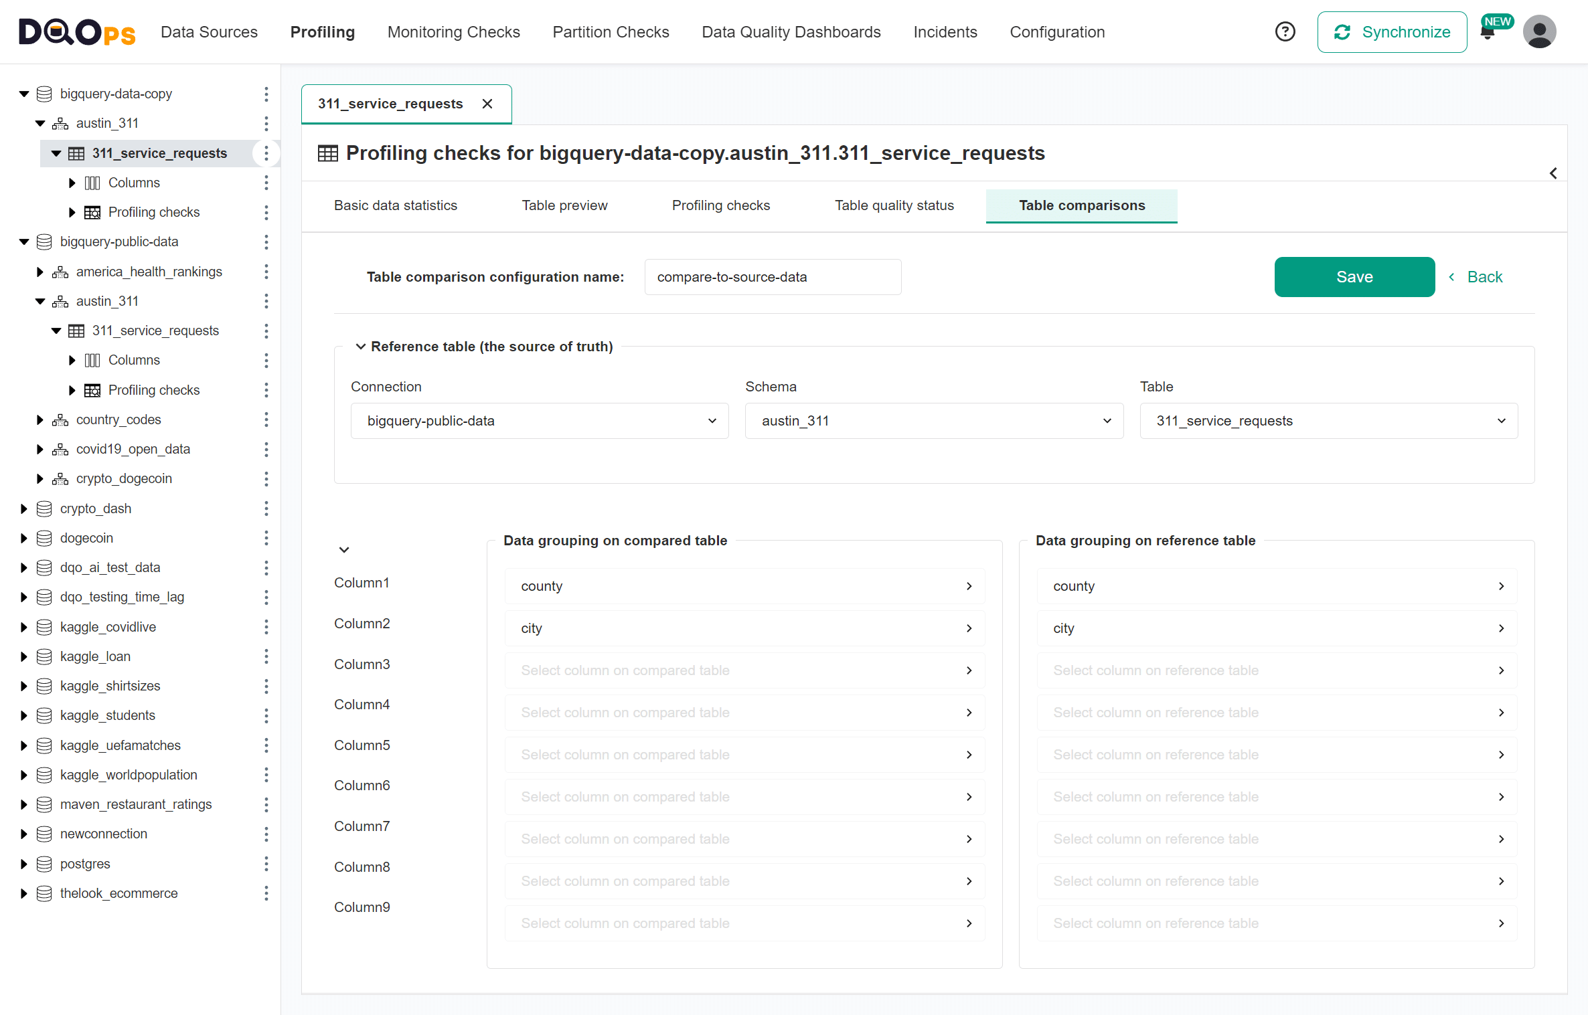This screenshot has height=1015, width=1588.
Task: Open kebab menu for kaggle_worldpopulation
Action: (x=266, y=775)
